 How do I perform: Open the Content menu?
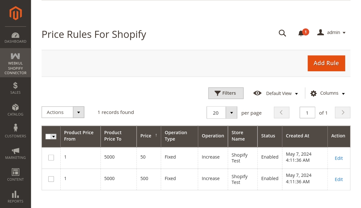pos(15,175)
